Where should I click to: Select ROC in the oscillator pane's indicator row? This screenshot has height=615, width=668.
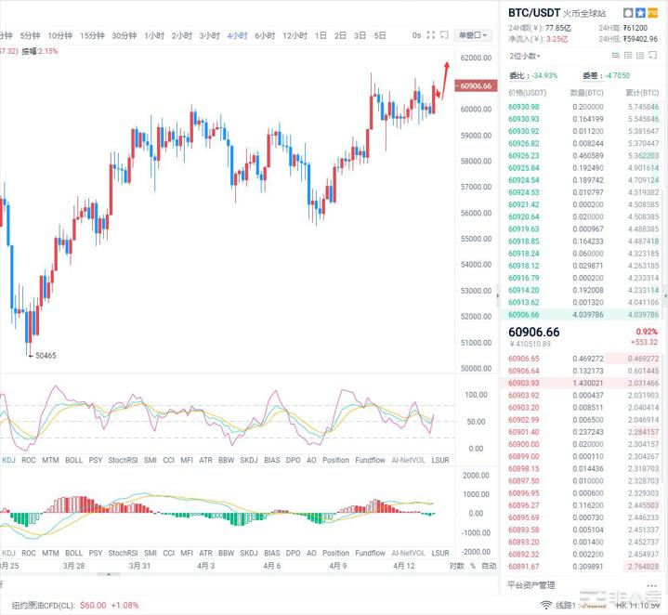click(x=29, y=460)
